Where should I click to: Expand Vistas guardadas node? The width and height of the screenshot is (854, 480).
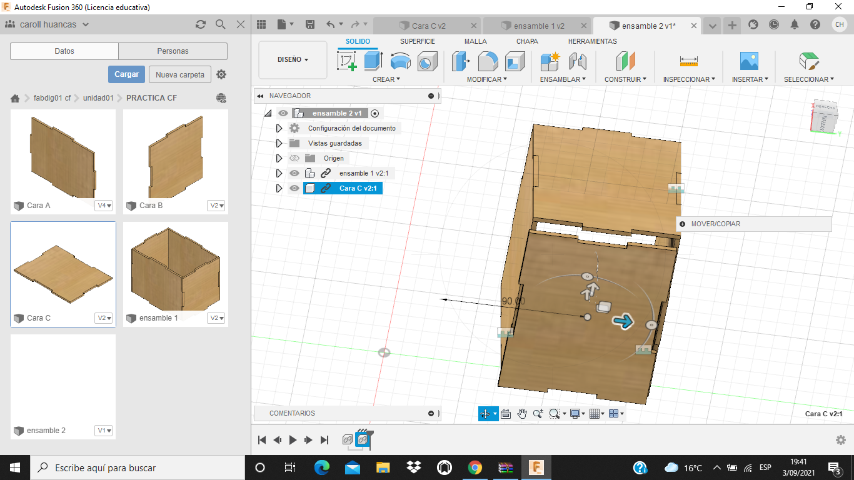279,143
